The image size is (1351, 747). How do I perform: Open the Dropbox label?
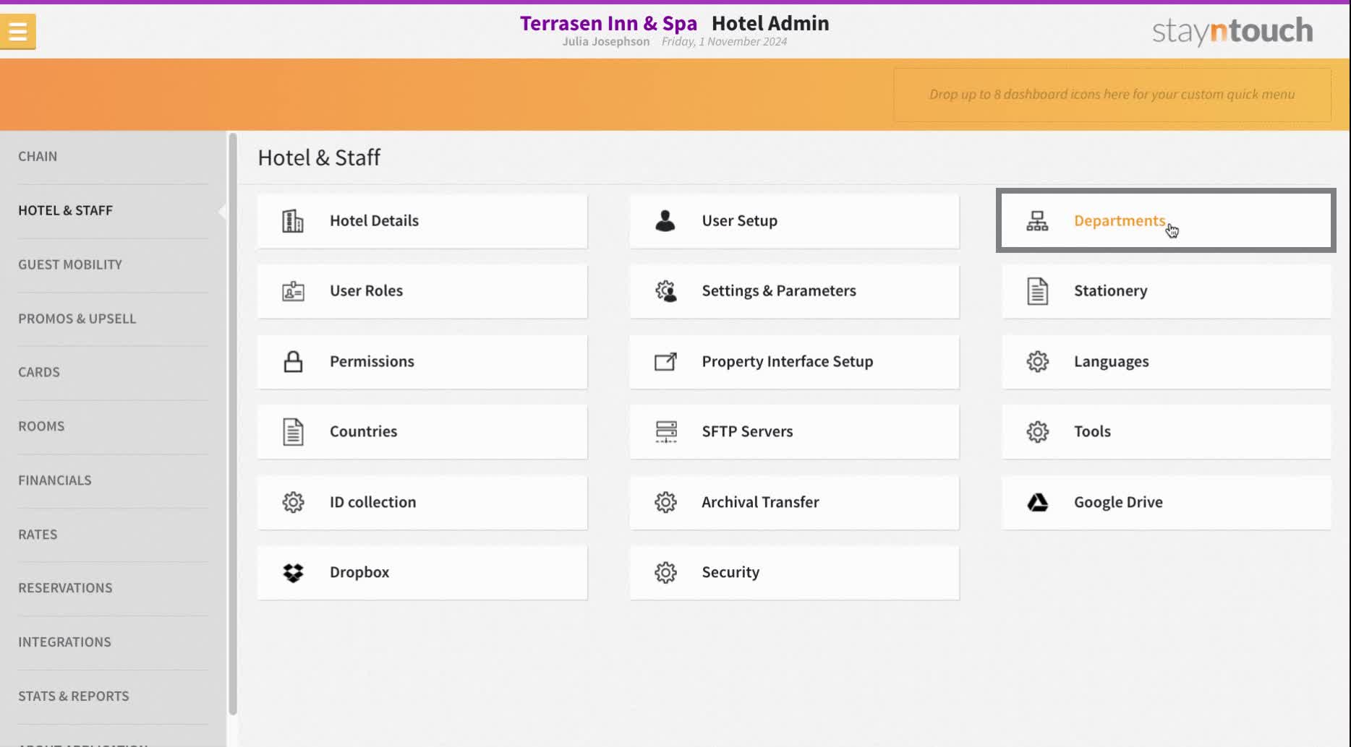tap(359, 572)
